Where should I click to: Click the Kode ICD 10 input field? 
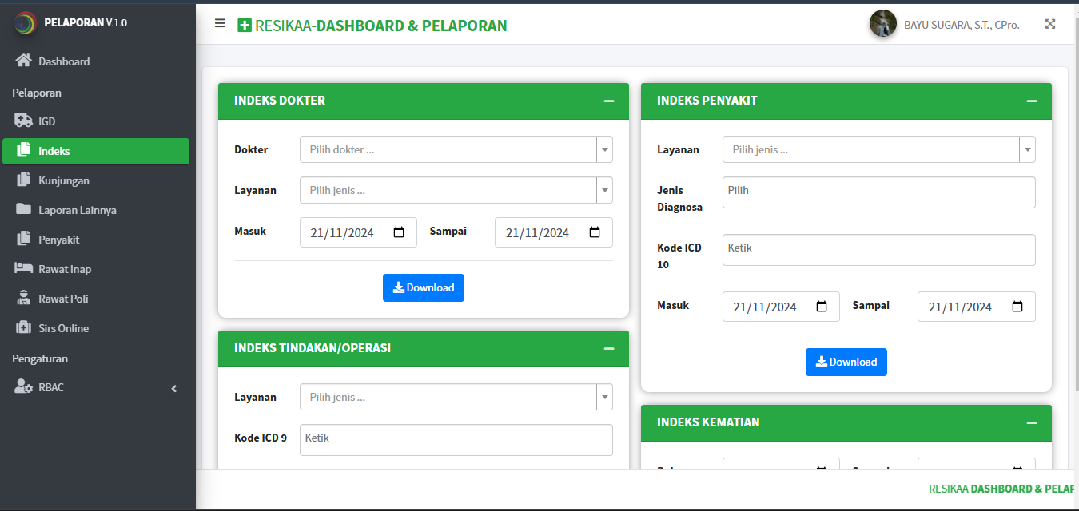point(878,249)
